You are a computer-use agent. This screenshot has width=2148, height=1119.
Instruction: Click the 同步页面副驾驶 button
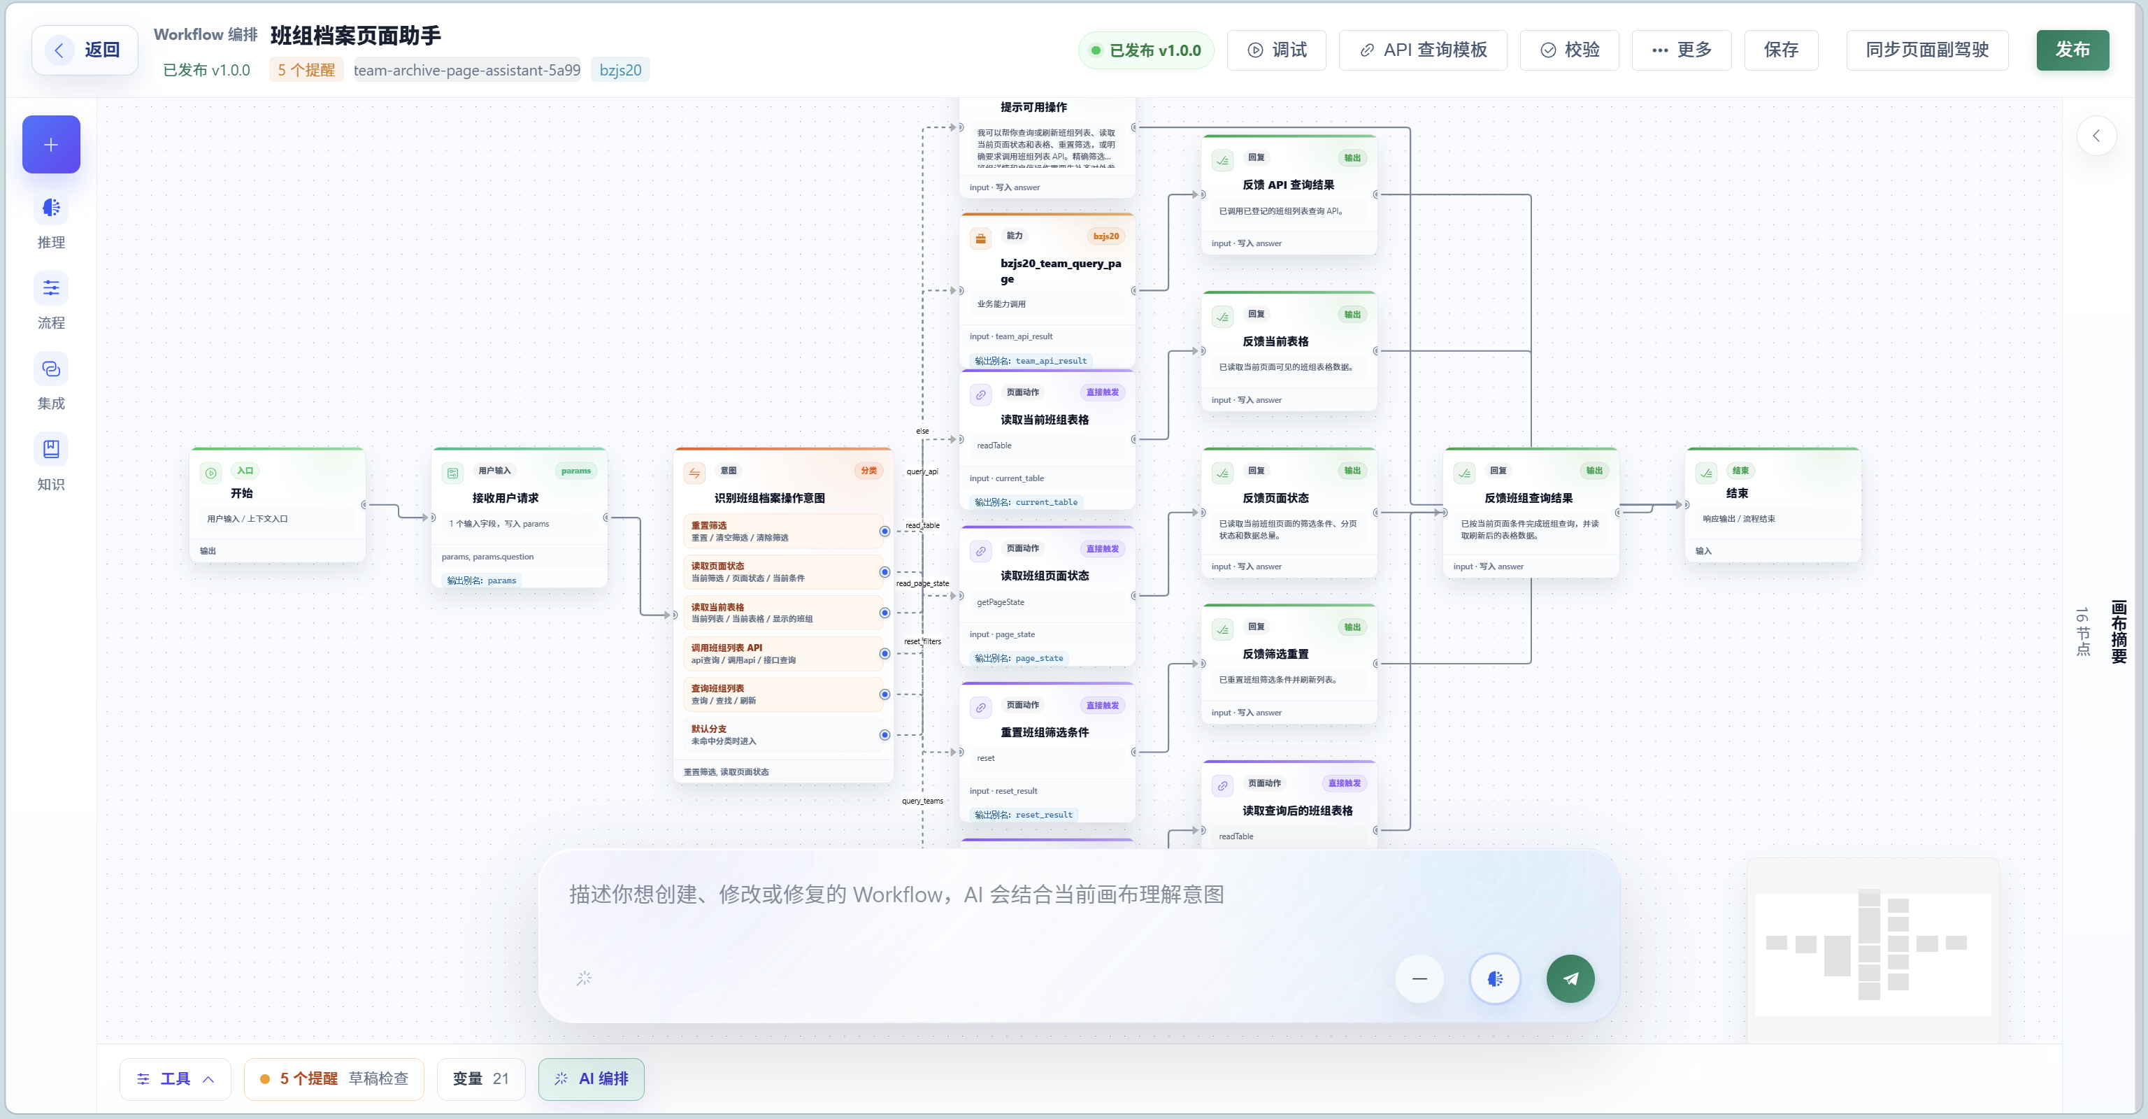1926,50
